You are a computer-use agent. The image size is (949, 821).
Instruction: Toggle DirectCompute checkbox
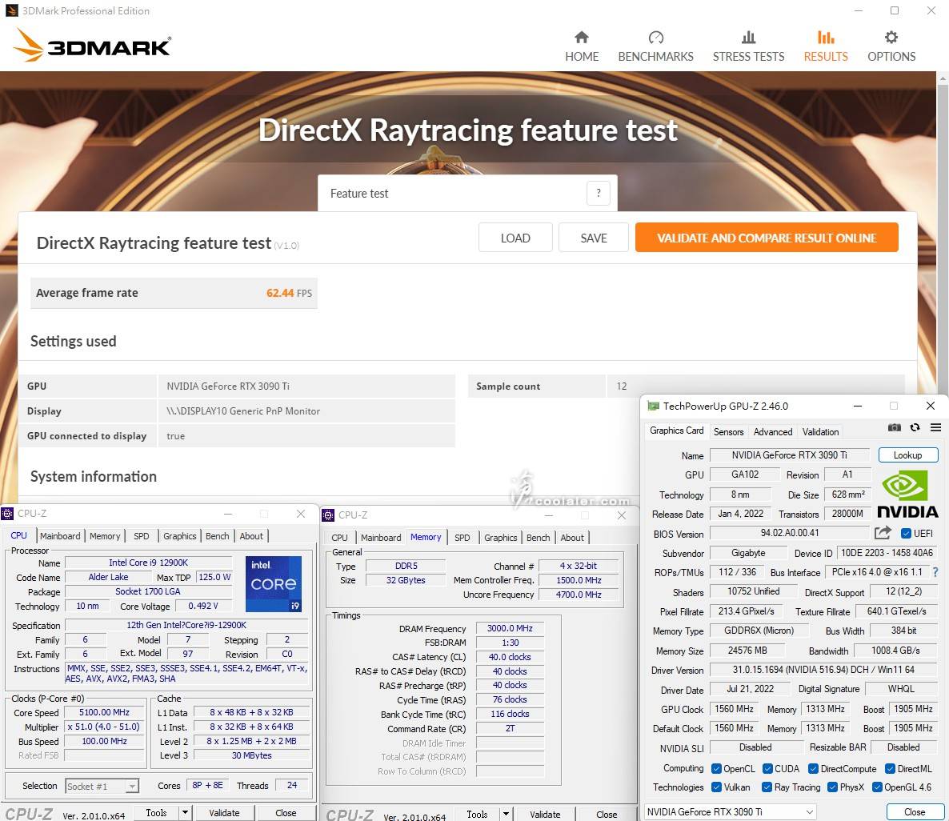click(x=814, y=768)
